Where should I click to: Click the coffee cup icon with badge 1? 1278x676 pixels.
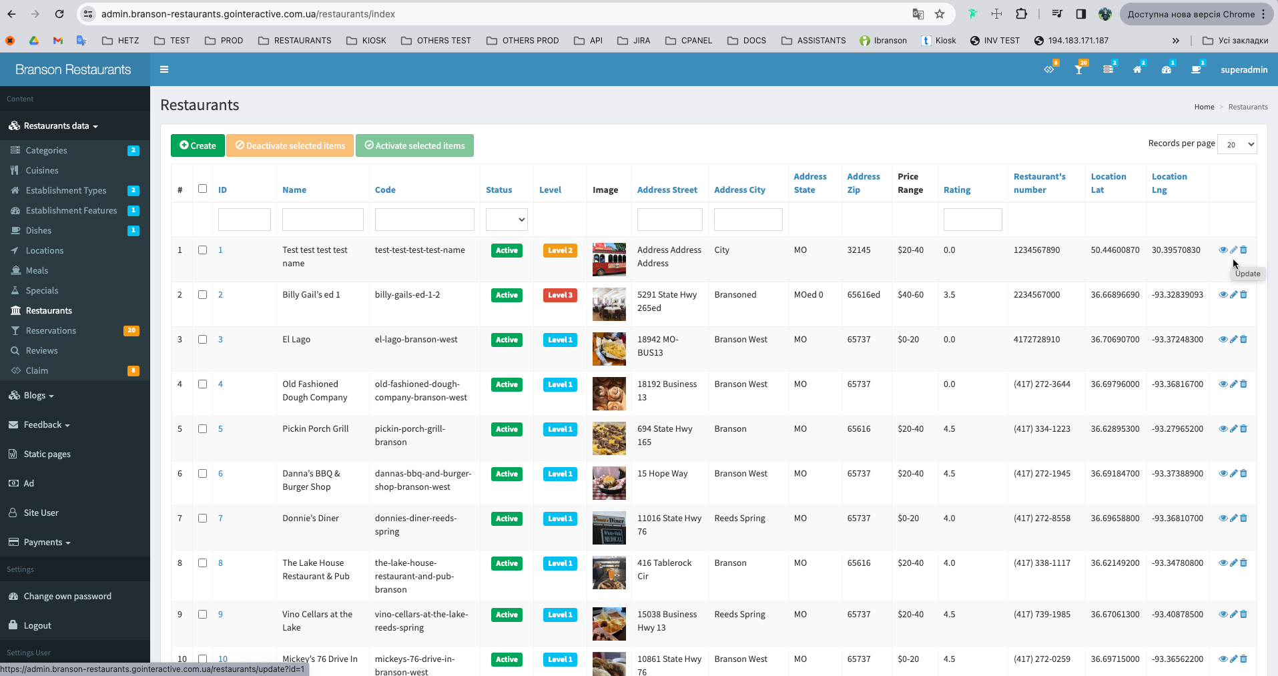1196,70
